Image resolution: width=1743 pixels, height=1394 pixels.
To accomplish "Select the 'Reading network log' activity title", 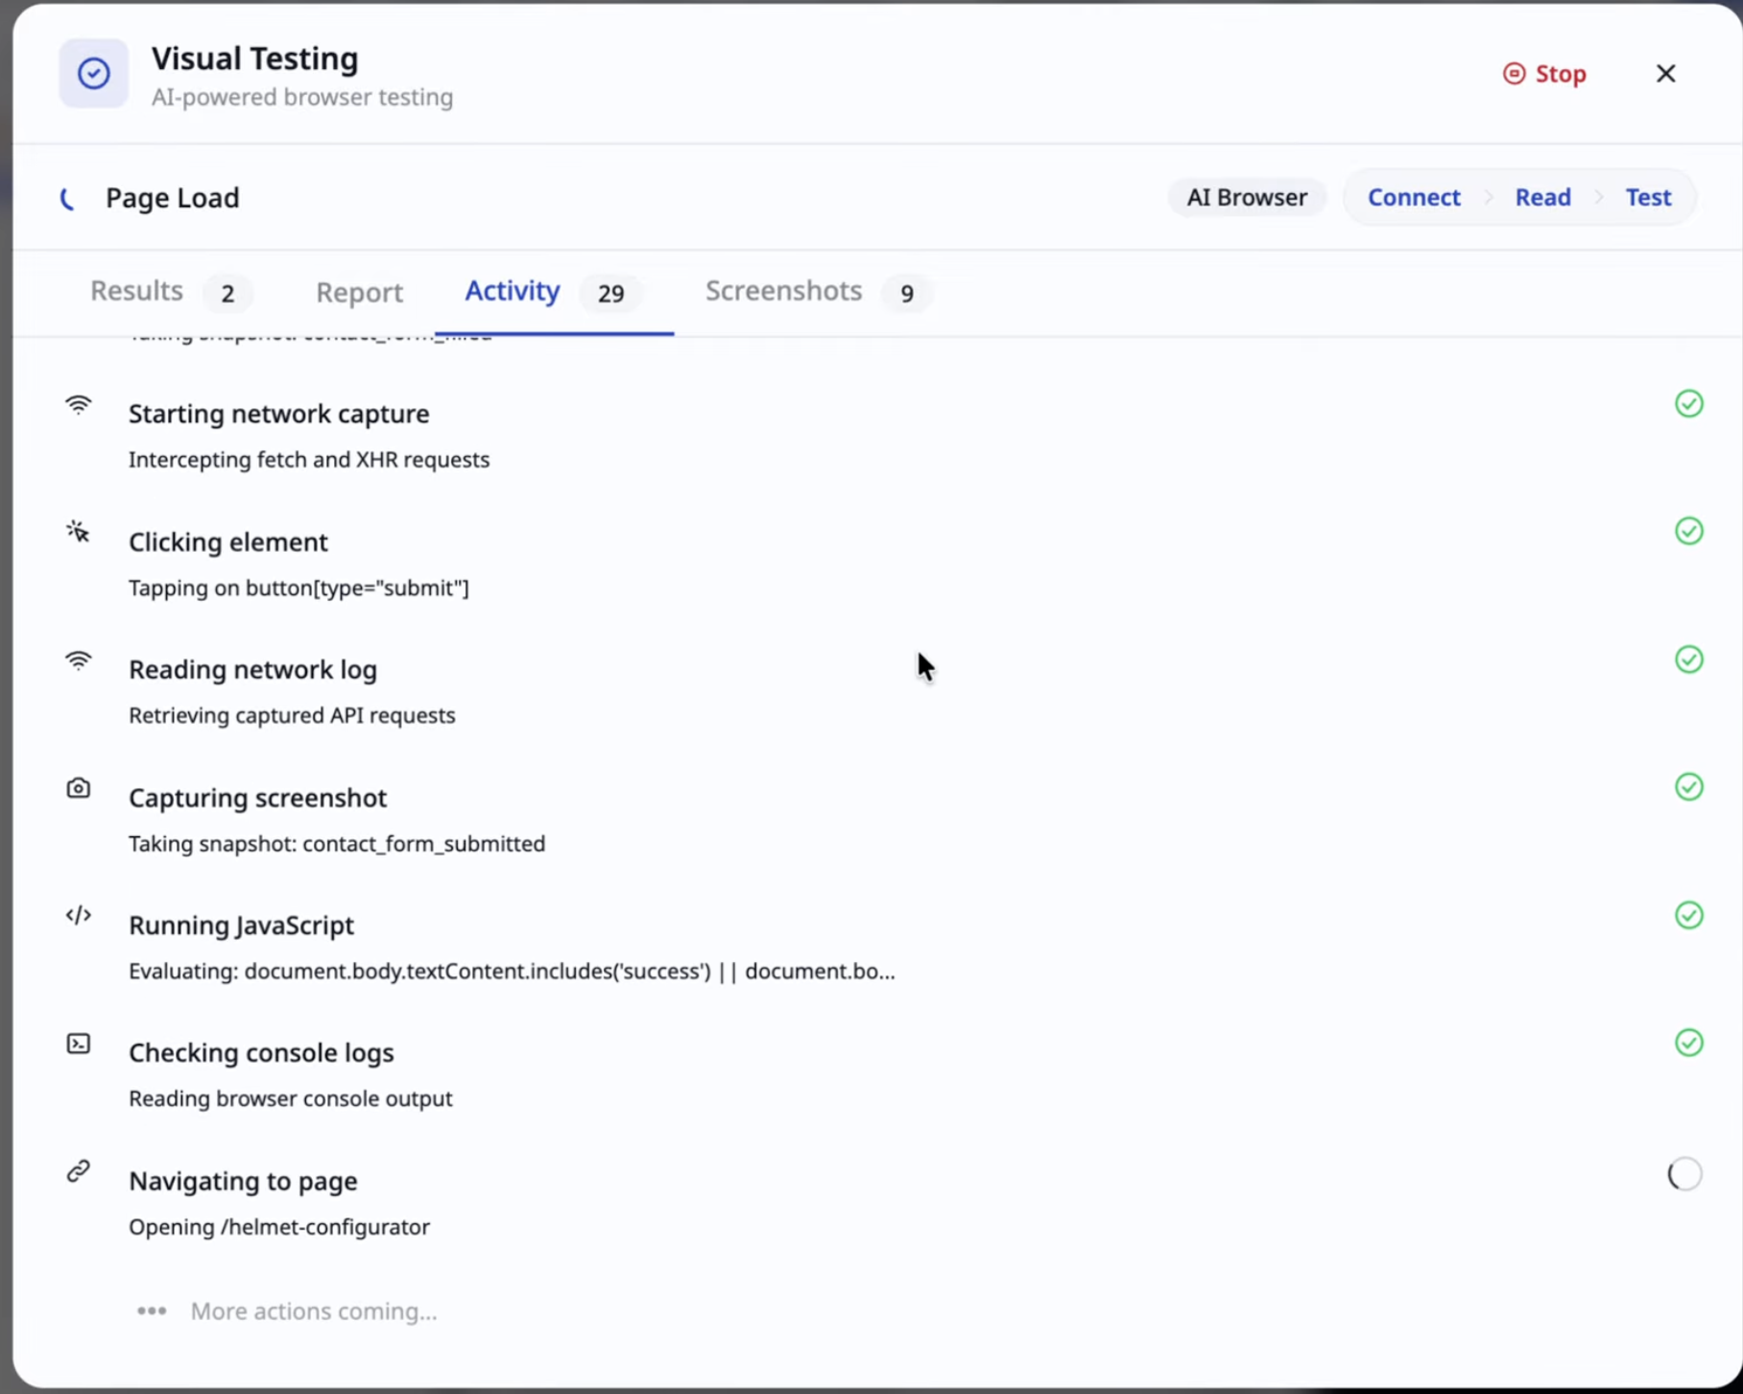I will [252, 670].
